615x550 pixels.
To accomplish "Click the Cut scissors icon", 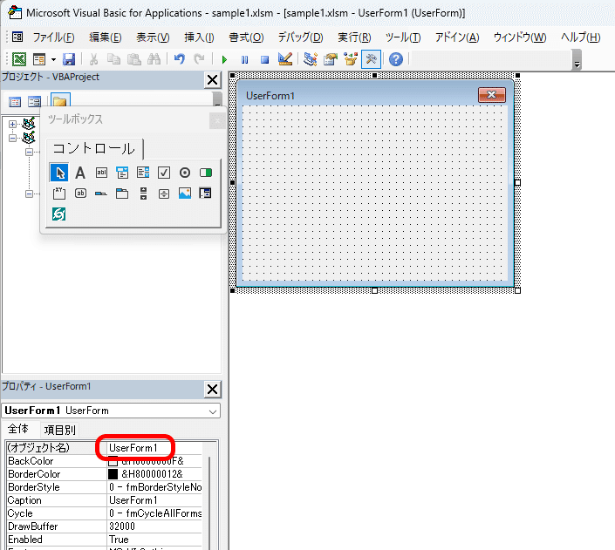I will [x=93, y=59].
